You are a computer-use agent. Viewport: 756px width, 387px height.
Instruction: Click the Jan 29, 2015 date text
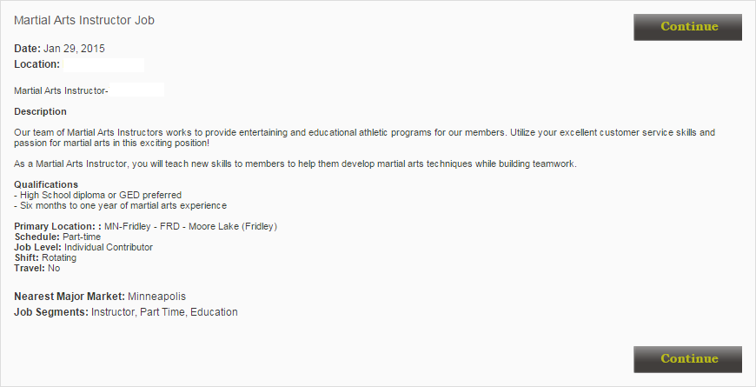coord(74,48)
